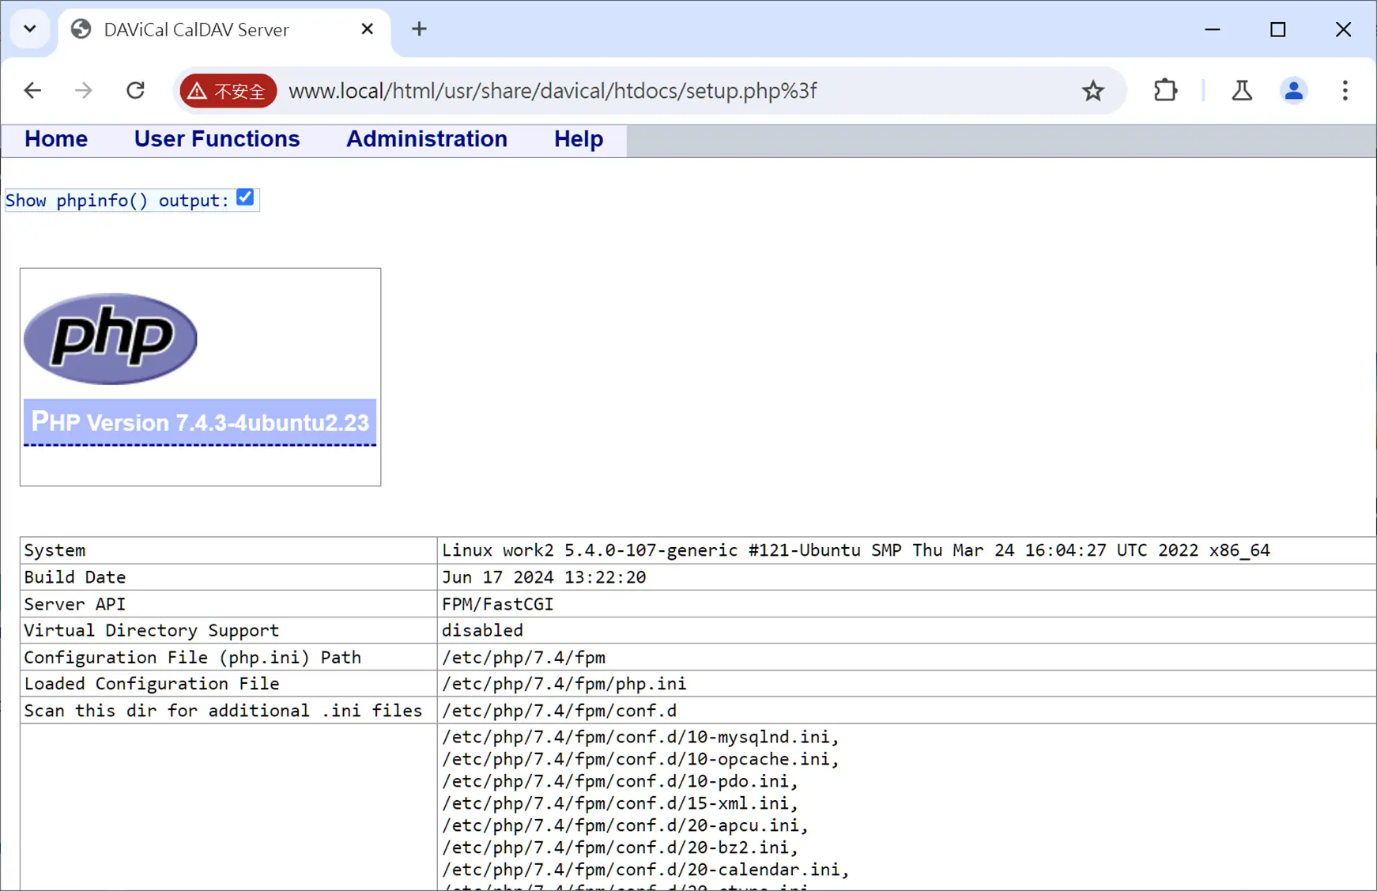This screenshot has height=891, width=1377.
Task: Click the 10-opcache.ini path line
Action: click(640, 759)
